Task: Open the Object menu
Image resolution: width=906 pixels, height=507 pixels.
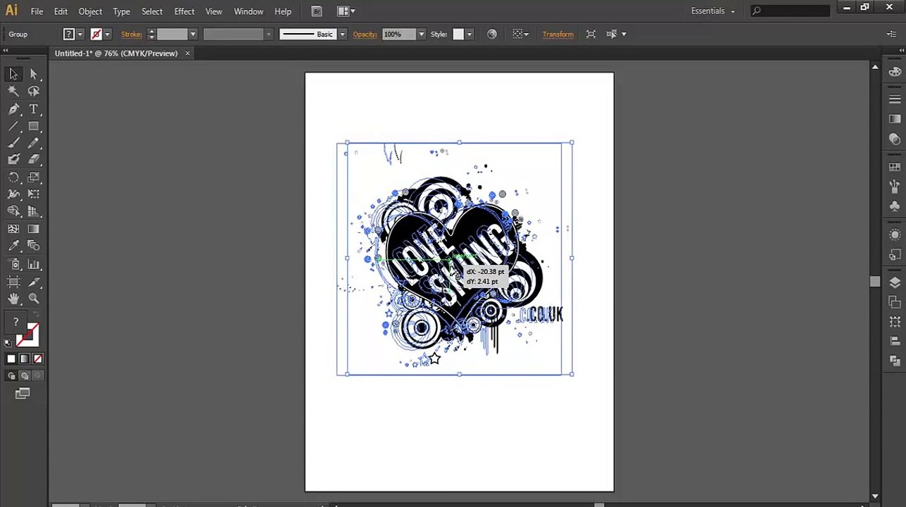Action: tap(90, 11)
